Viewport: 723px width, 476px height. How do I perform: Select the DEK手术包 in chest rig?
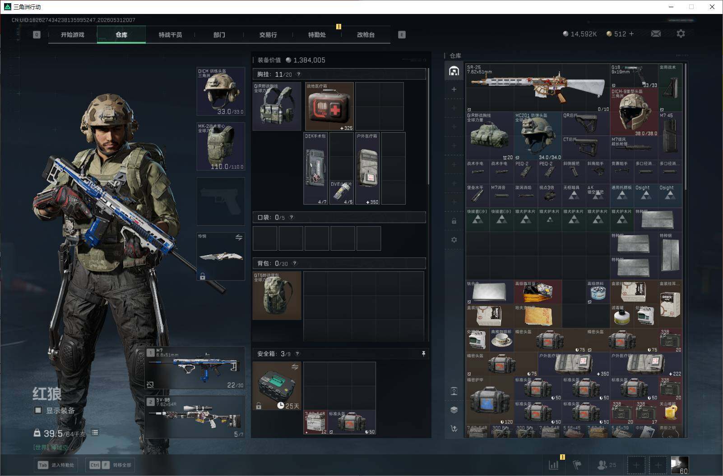(315, 169)
